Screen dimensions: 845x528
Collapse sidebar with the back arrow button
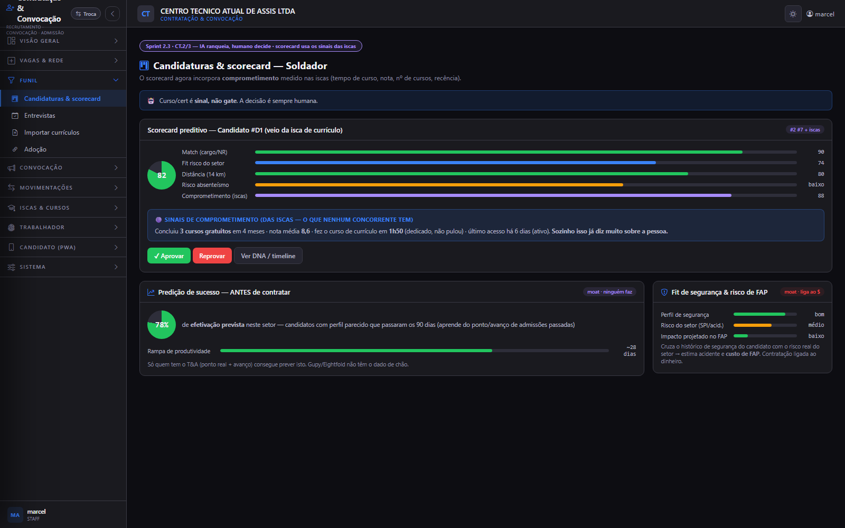(112, 14)
